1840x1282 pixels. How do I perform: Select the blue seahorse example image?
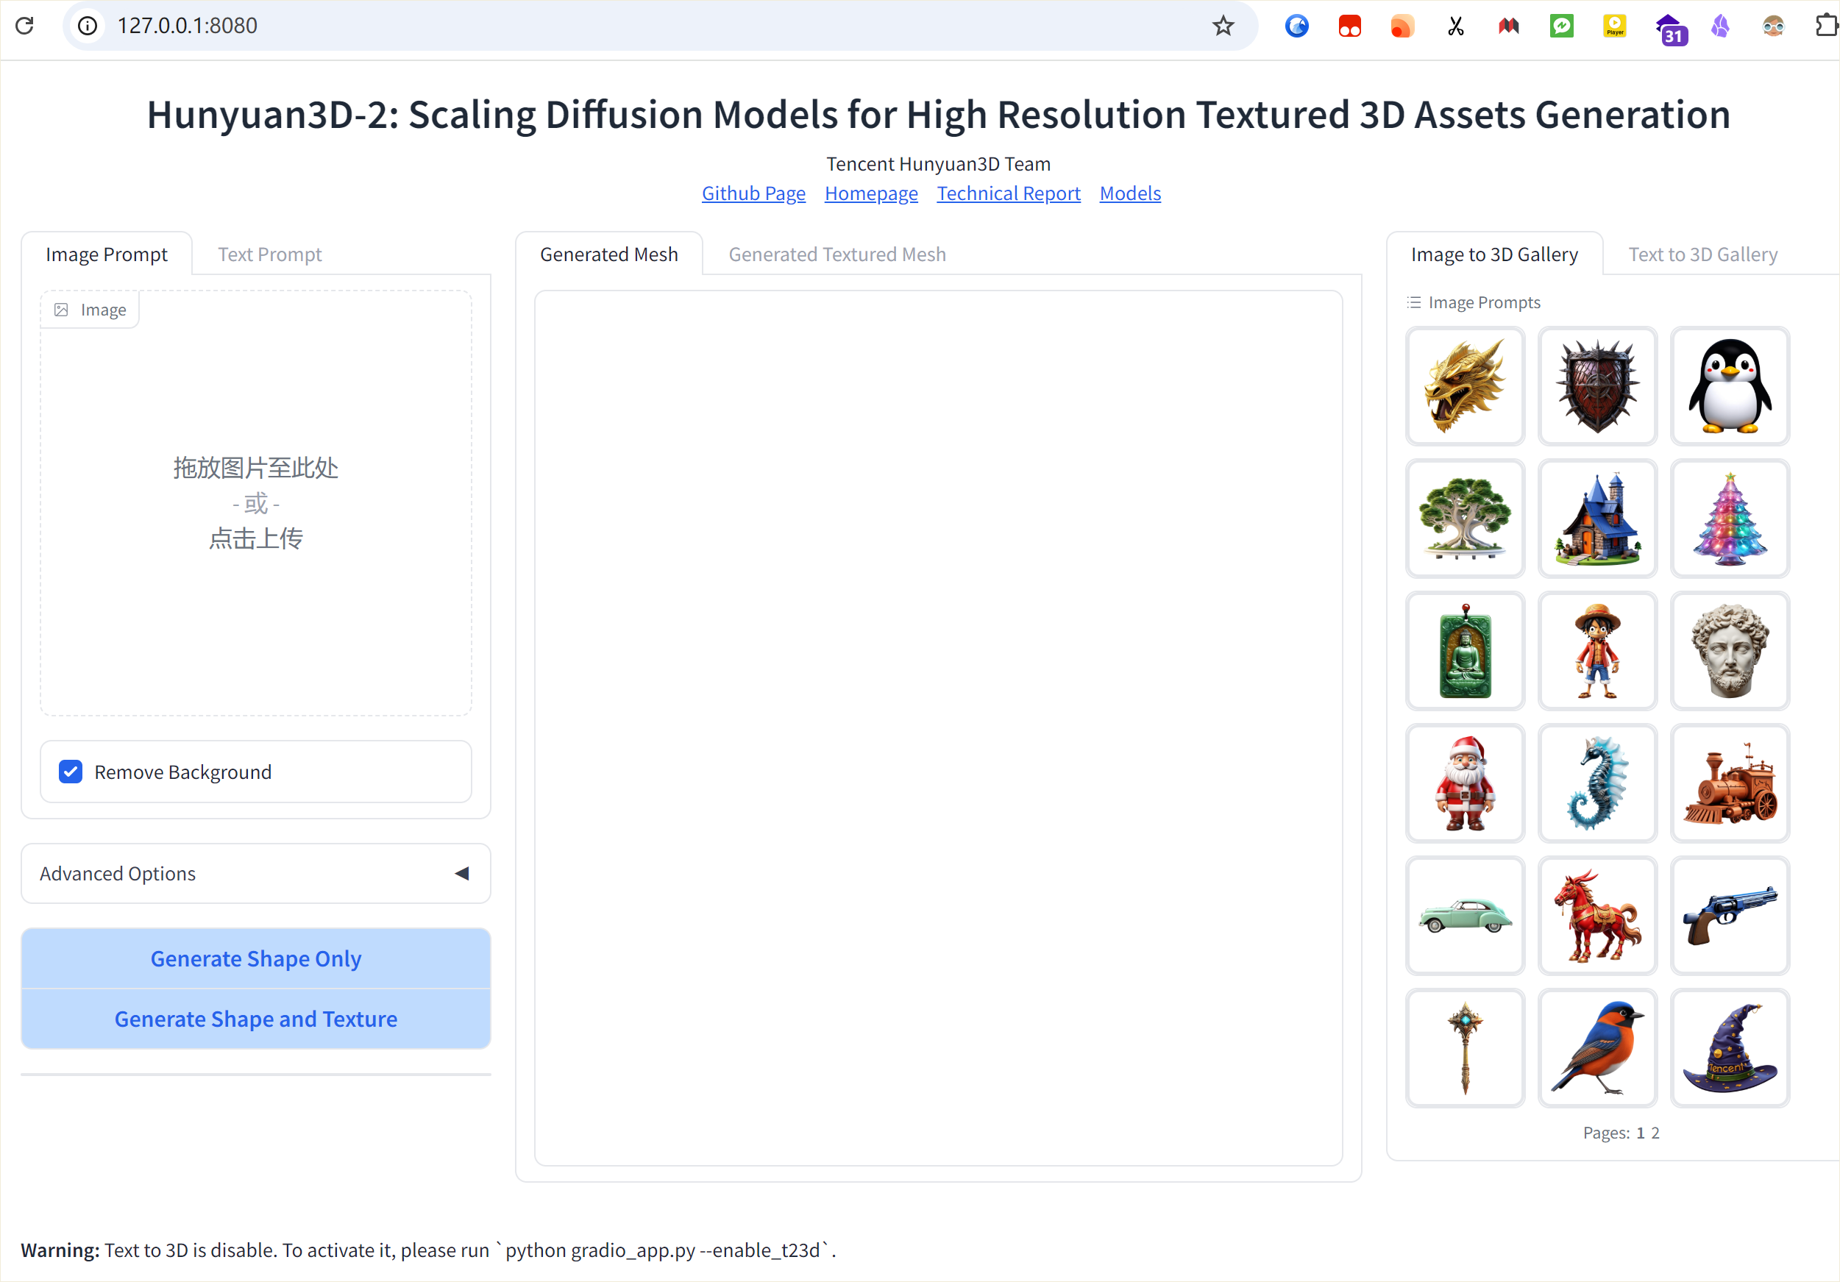coord(1597,783)
